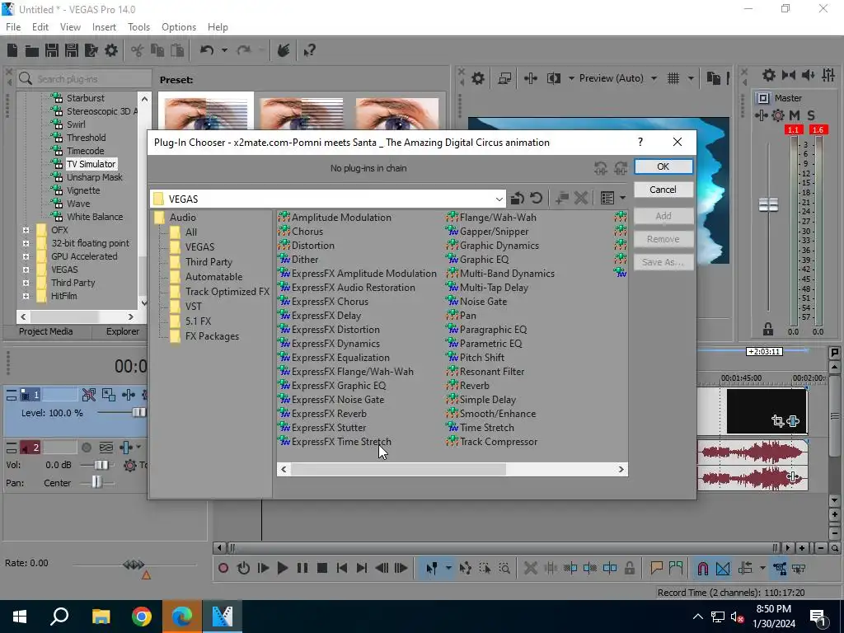Click the New project icon in the toolbar

[12, 50]
